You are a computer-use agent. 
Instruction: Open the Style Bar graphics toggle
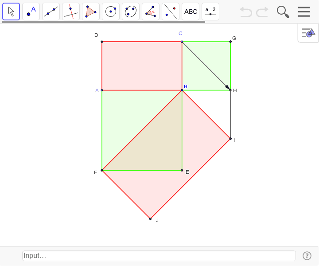tap(308, 33)
